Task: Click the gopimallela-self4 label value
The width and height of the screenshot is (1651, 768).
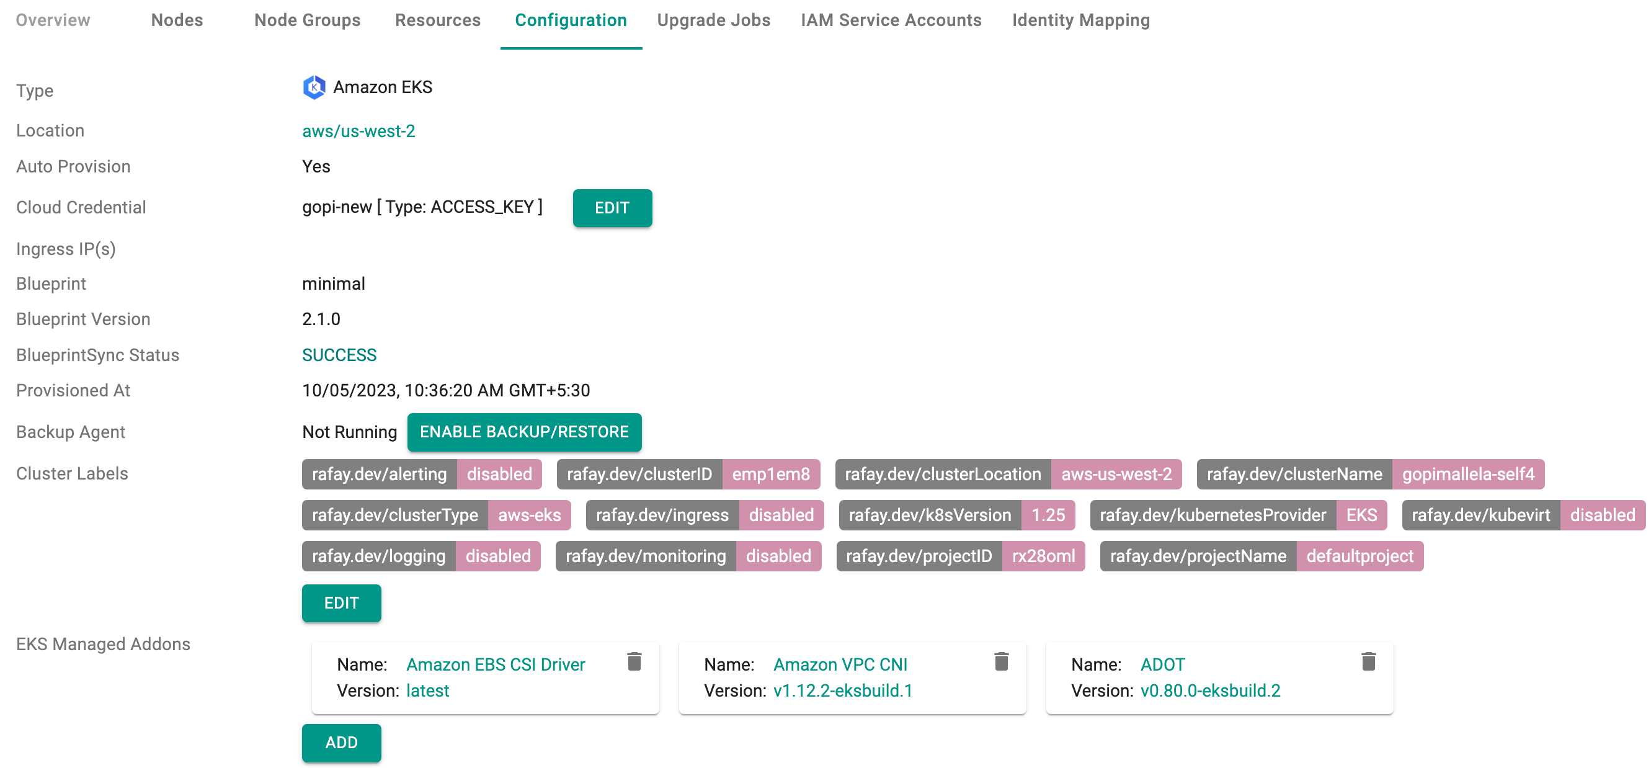Action: click(x=1468, y=475)
